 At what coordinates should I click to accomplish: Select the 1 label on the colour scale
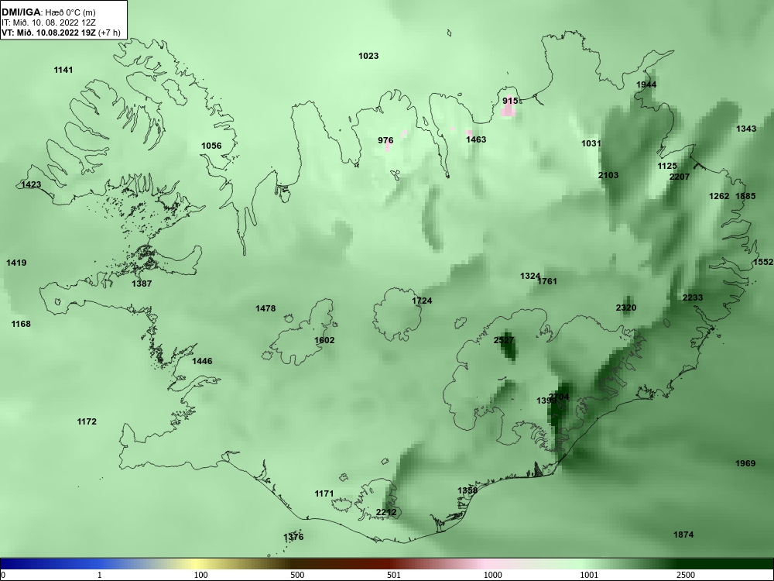99,575
